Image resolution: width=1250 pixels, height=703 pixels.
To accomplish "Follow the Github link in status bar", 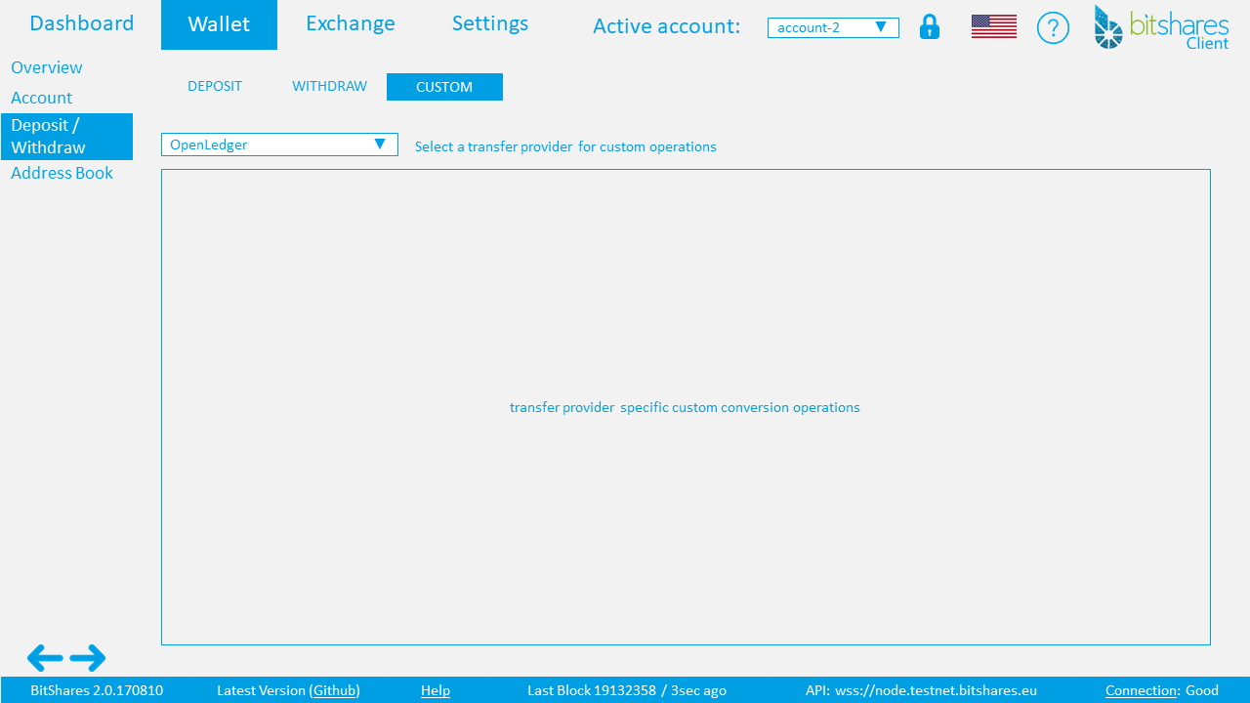I will tap(335, 690).
